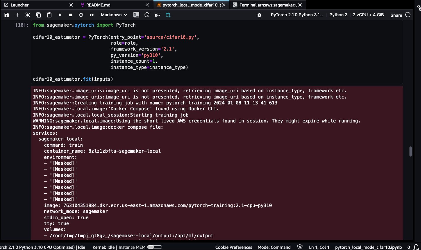Click the Share button
421x250 pixels.
click(396, 15)
